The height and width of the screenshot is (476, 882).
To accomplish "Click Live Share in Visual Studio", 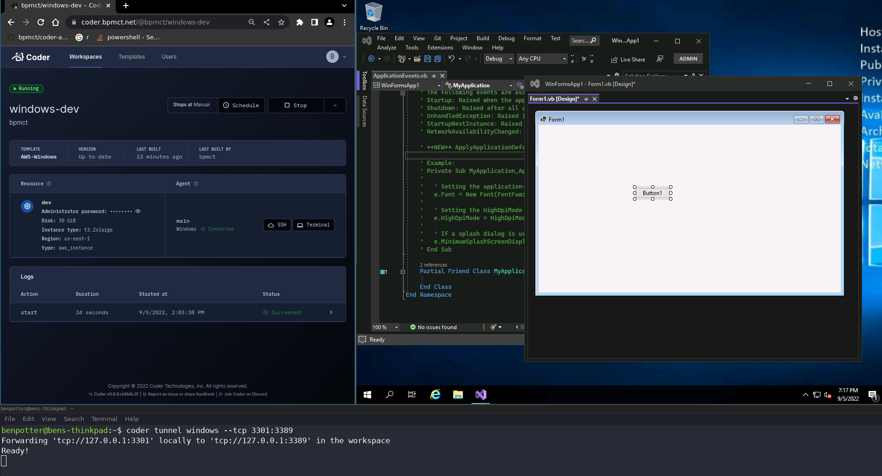I will (x=628, y=60).
